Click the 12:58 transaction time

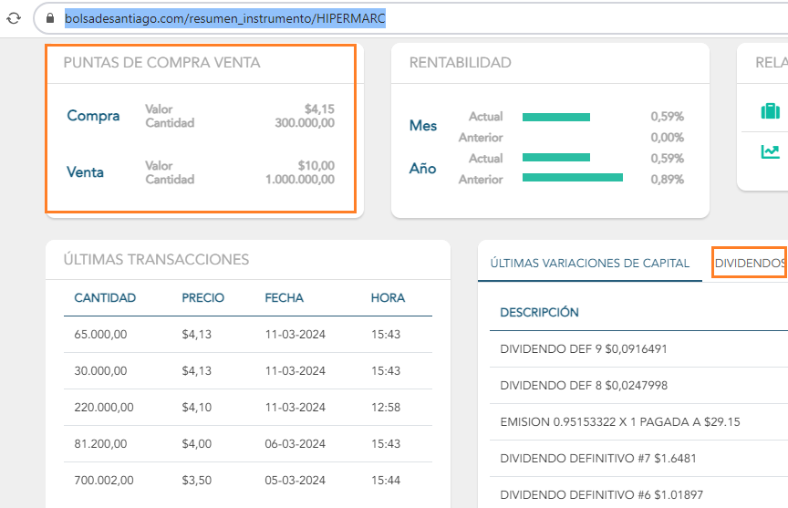click(x=386, y=408)
